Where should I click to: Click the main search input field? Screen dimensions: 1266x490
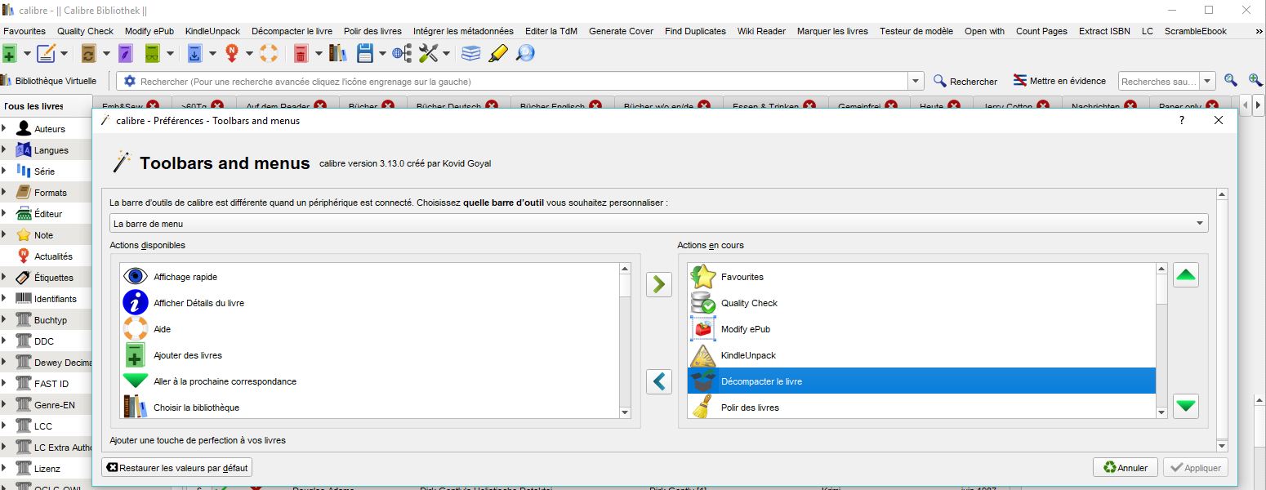[x=523, y=82]
